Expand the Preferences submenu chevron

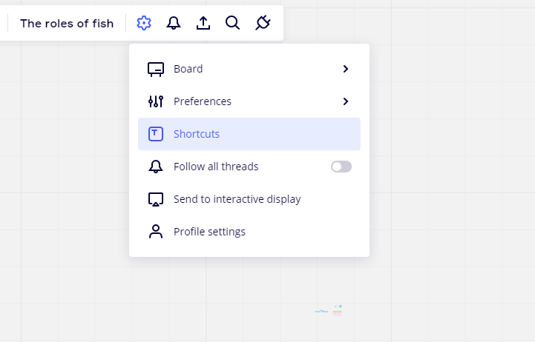345,101
